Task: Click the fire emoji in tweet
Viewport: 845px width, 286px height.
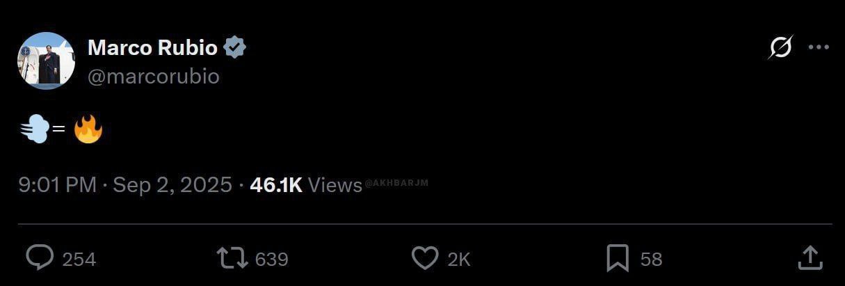Action: coord(88,129)
